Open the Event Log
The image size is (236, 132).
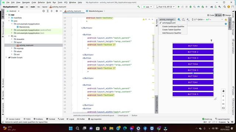pos(207,119)
